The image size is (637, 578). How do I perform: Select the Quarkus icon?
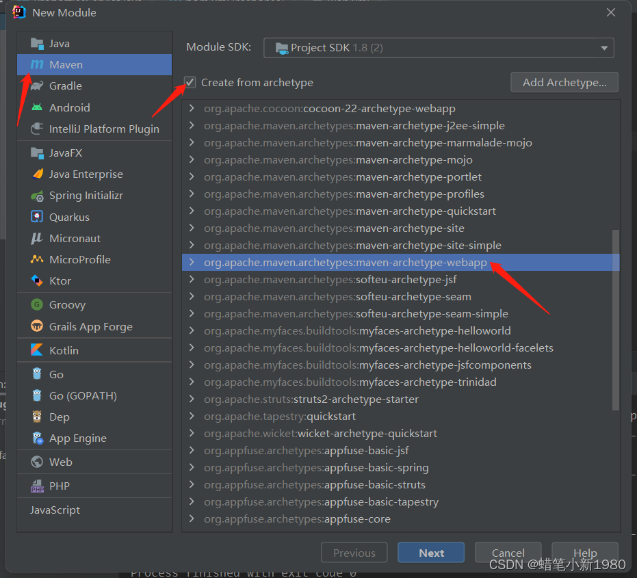(37, 217)
